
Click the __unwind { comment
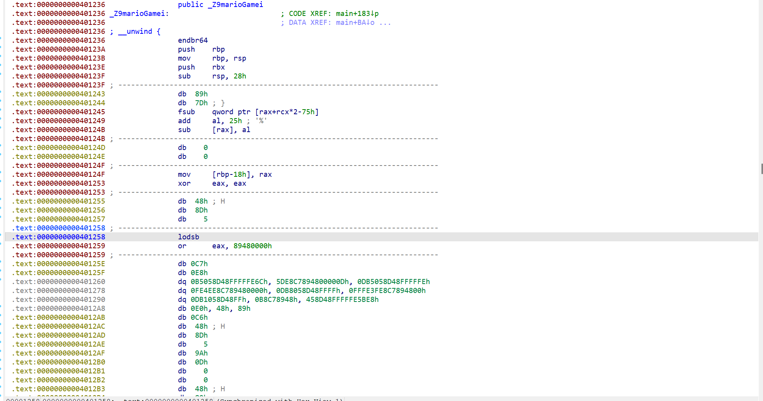pos(139,31)
